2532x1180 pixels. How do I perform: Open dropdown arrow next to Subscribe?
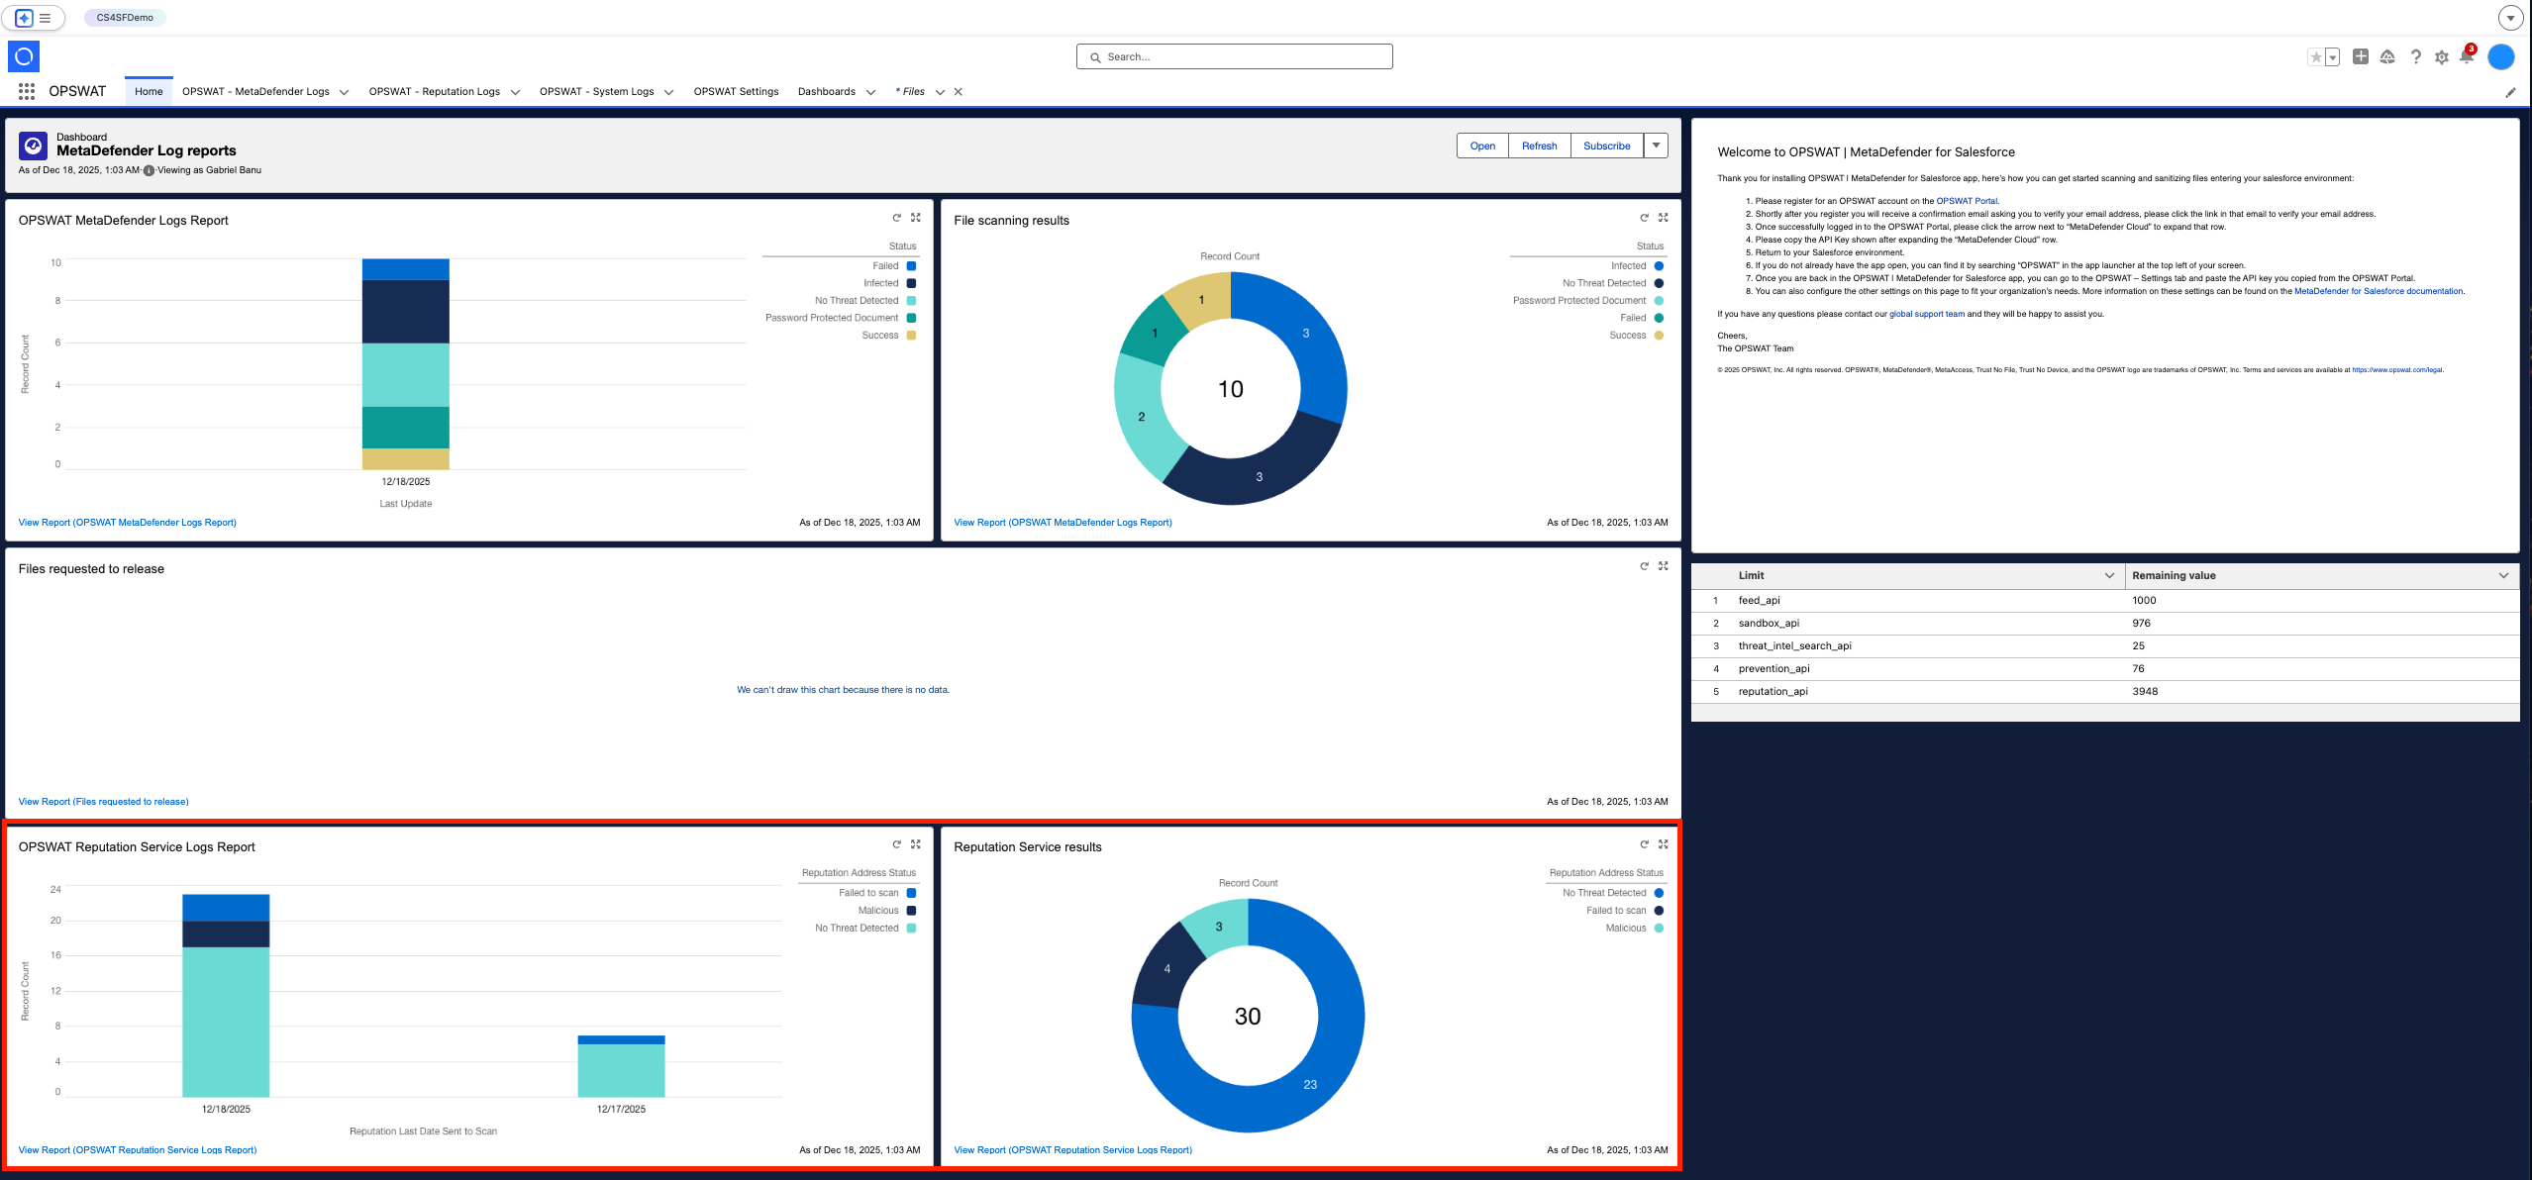[1656, 146]
